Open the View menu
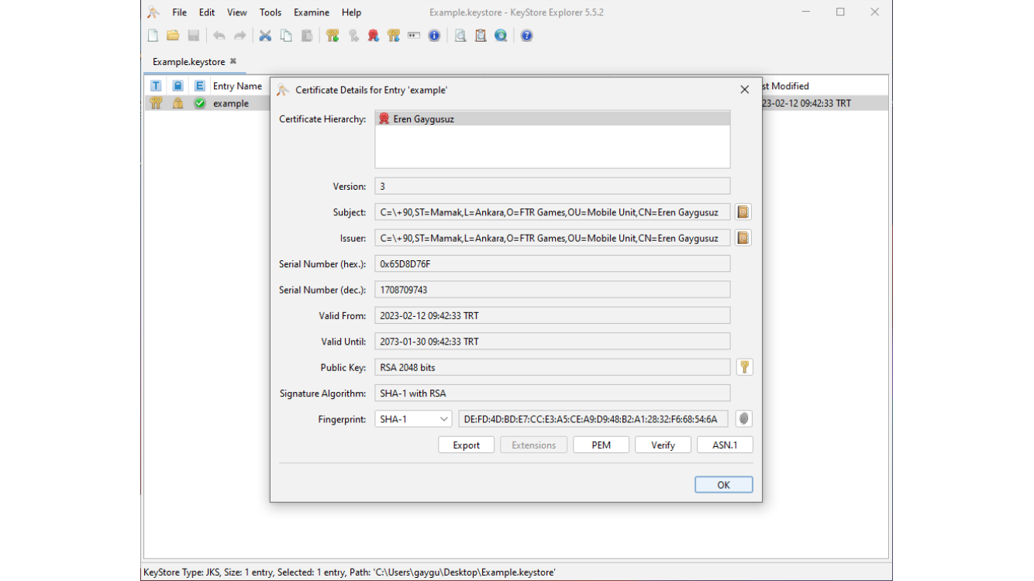This screenshot has height=581, width=1034. tap(237, 12)
